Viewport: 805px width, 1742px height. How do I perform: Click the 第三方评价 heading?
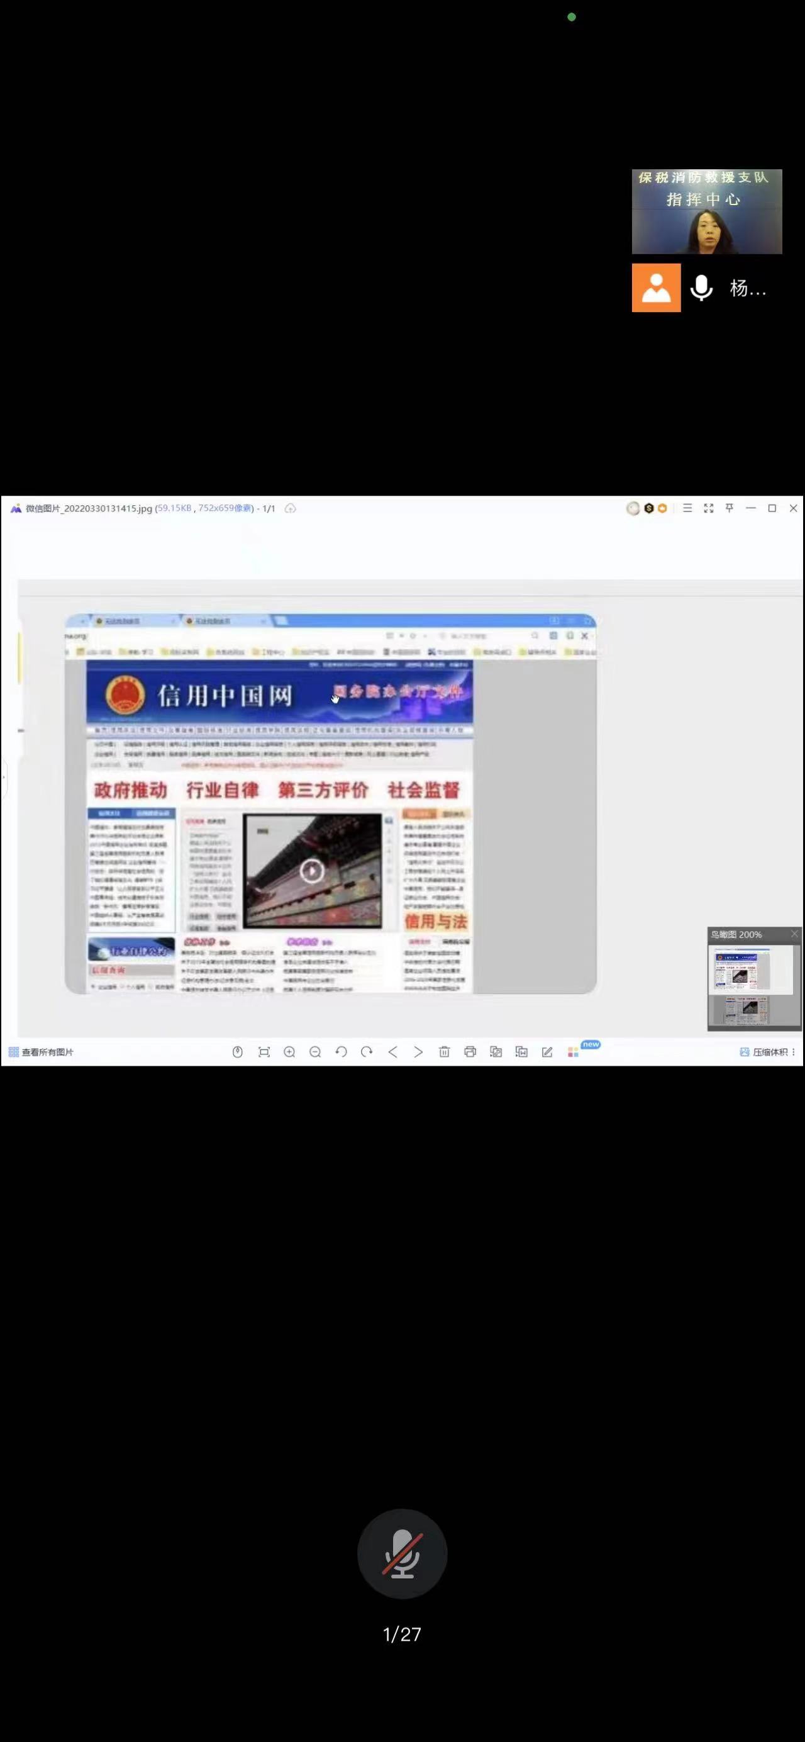pyautogui.click(x=323, y=790)
